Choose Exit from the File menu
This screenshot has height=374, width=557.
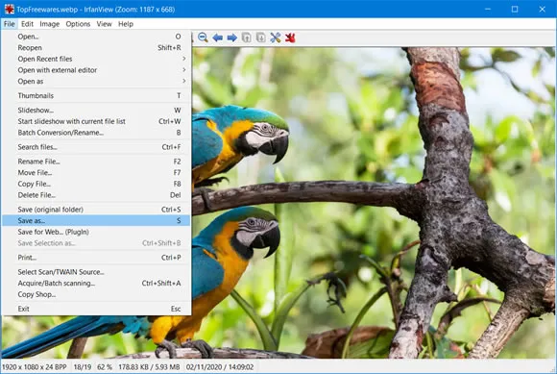pyautogui.click(x=96, y=309)
